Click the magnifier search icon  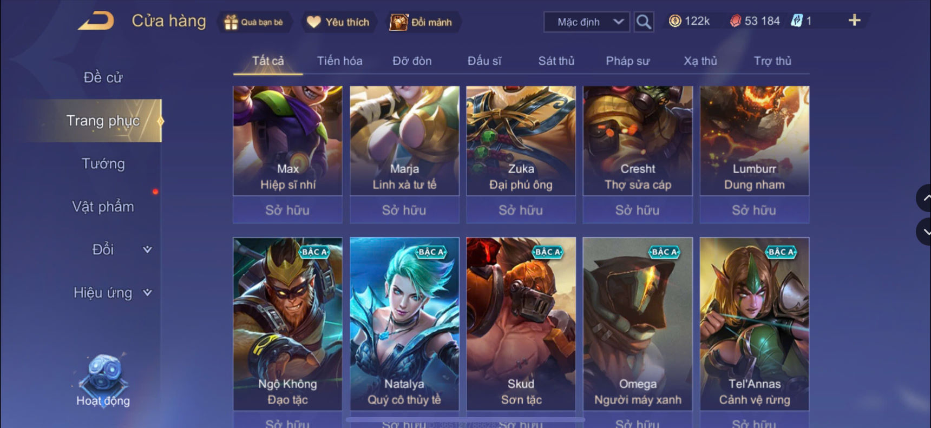click(x=644, y=22)
